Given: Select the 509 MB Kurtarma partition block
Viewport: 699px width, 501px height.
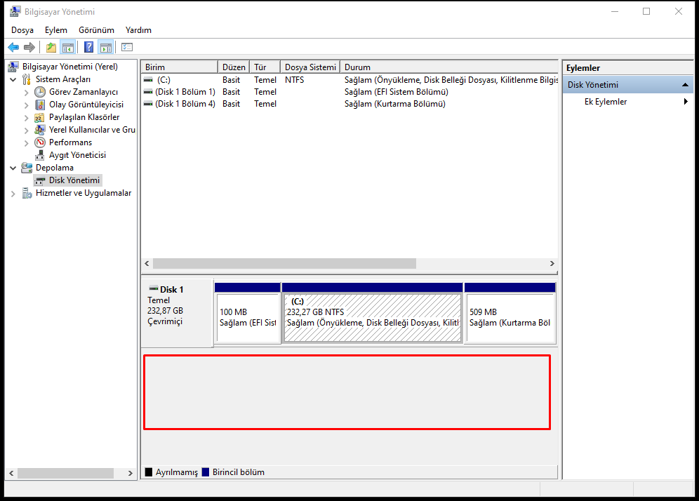Looking at the screenshot, I should point(510,313).
